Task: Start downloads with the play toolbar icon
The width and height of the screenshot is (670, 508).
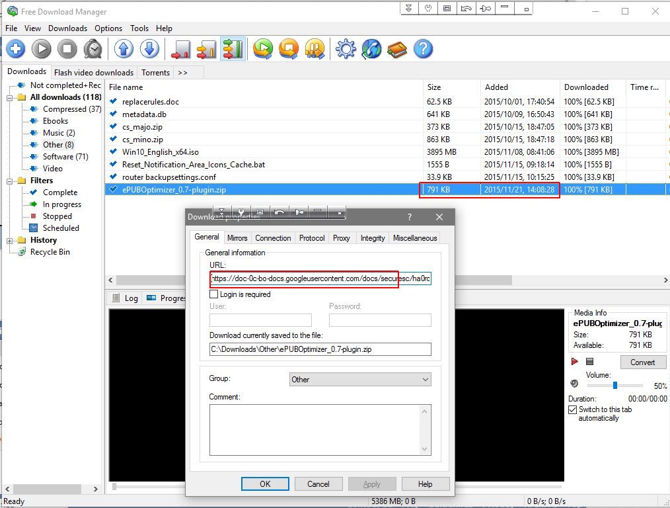Action: [x=42, y=49]
